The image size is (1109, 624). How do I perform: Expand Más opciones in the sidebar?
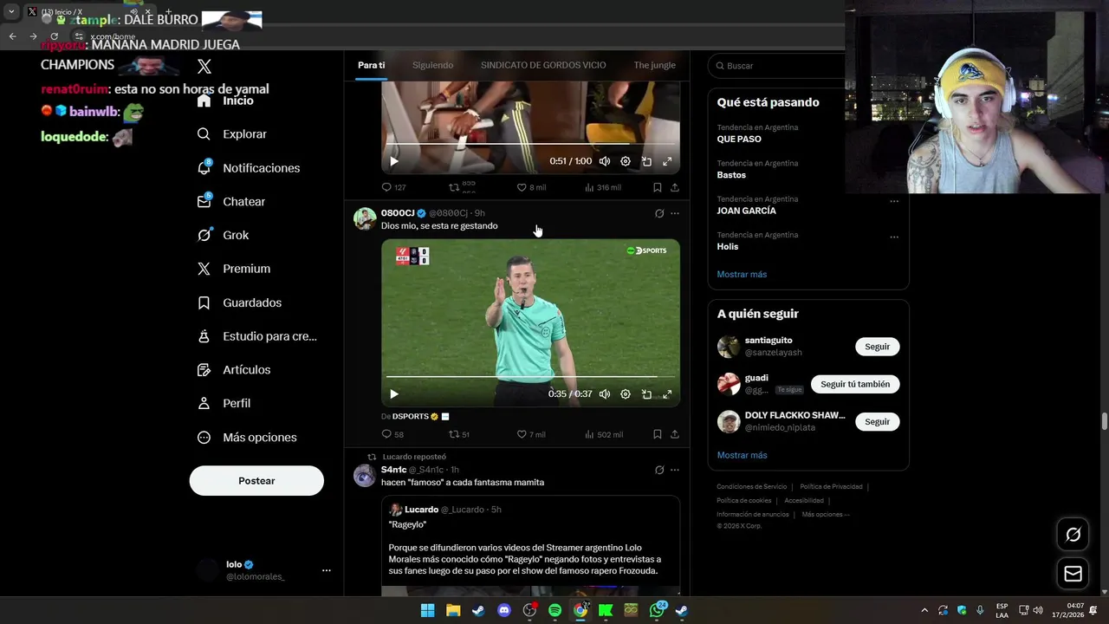(247, 438)
